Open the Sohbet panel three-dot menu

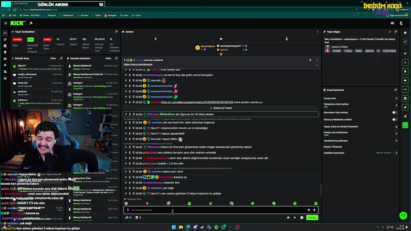tap(318, 32)
